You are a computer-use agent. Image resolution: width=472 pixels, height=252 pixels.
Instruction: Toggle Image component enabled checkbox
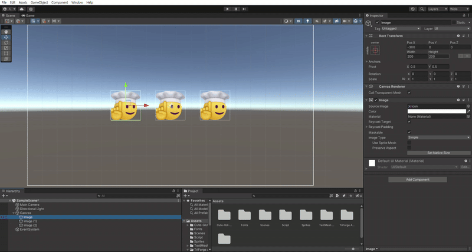(376, 100)
